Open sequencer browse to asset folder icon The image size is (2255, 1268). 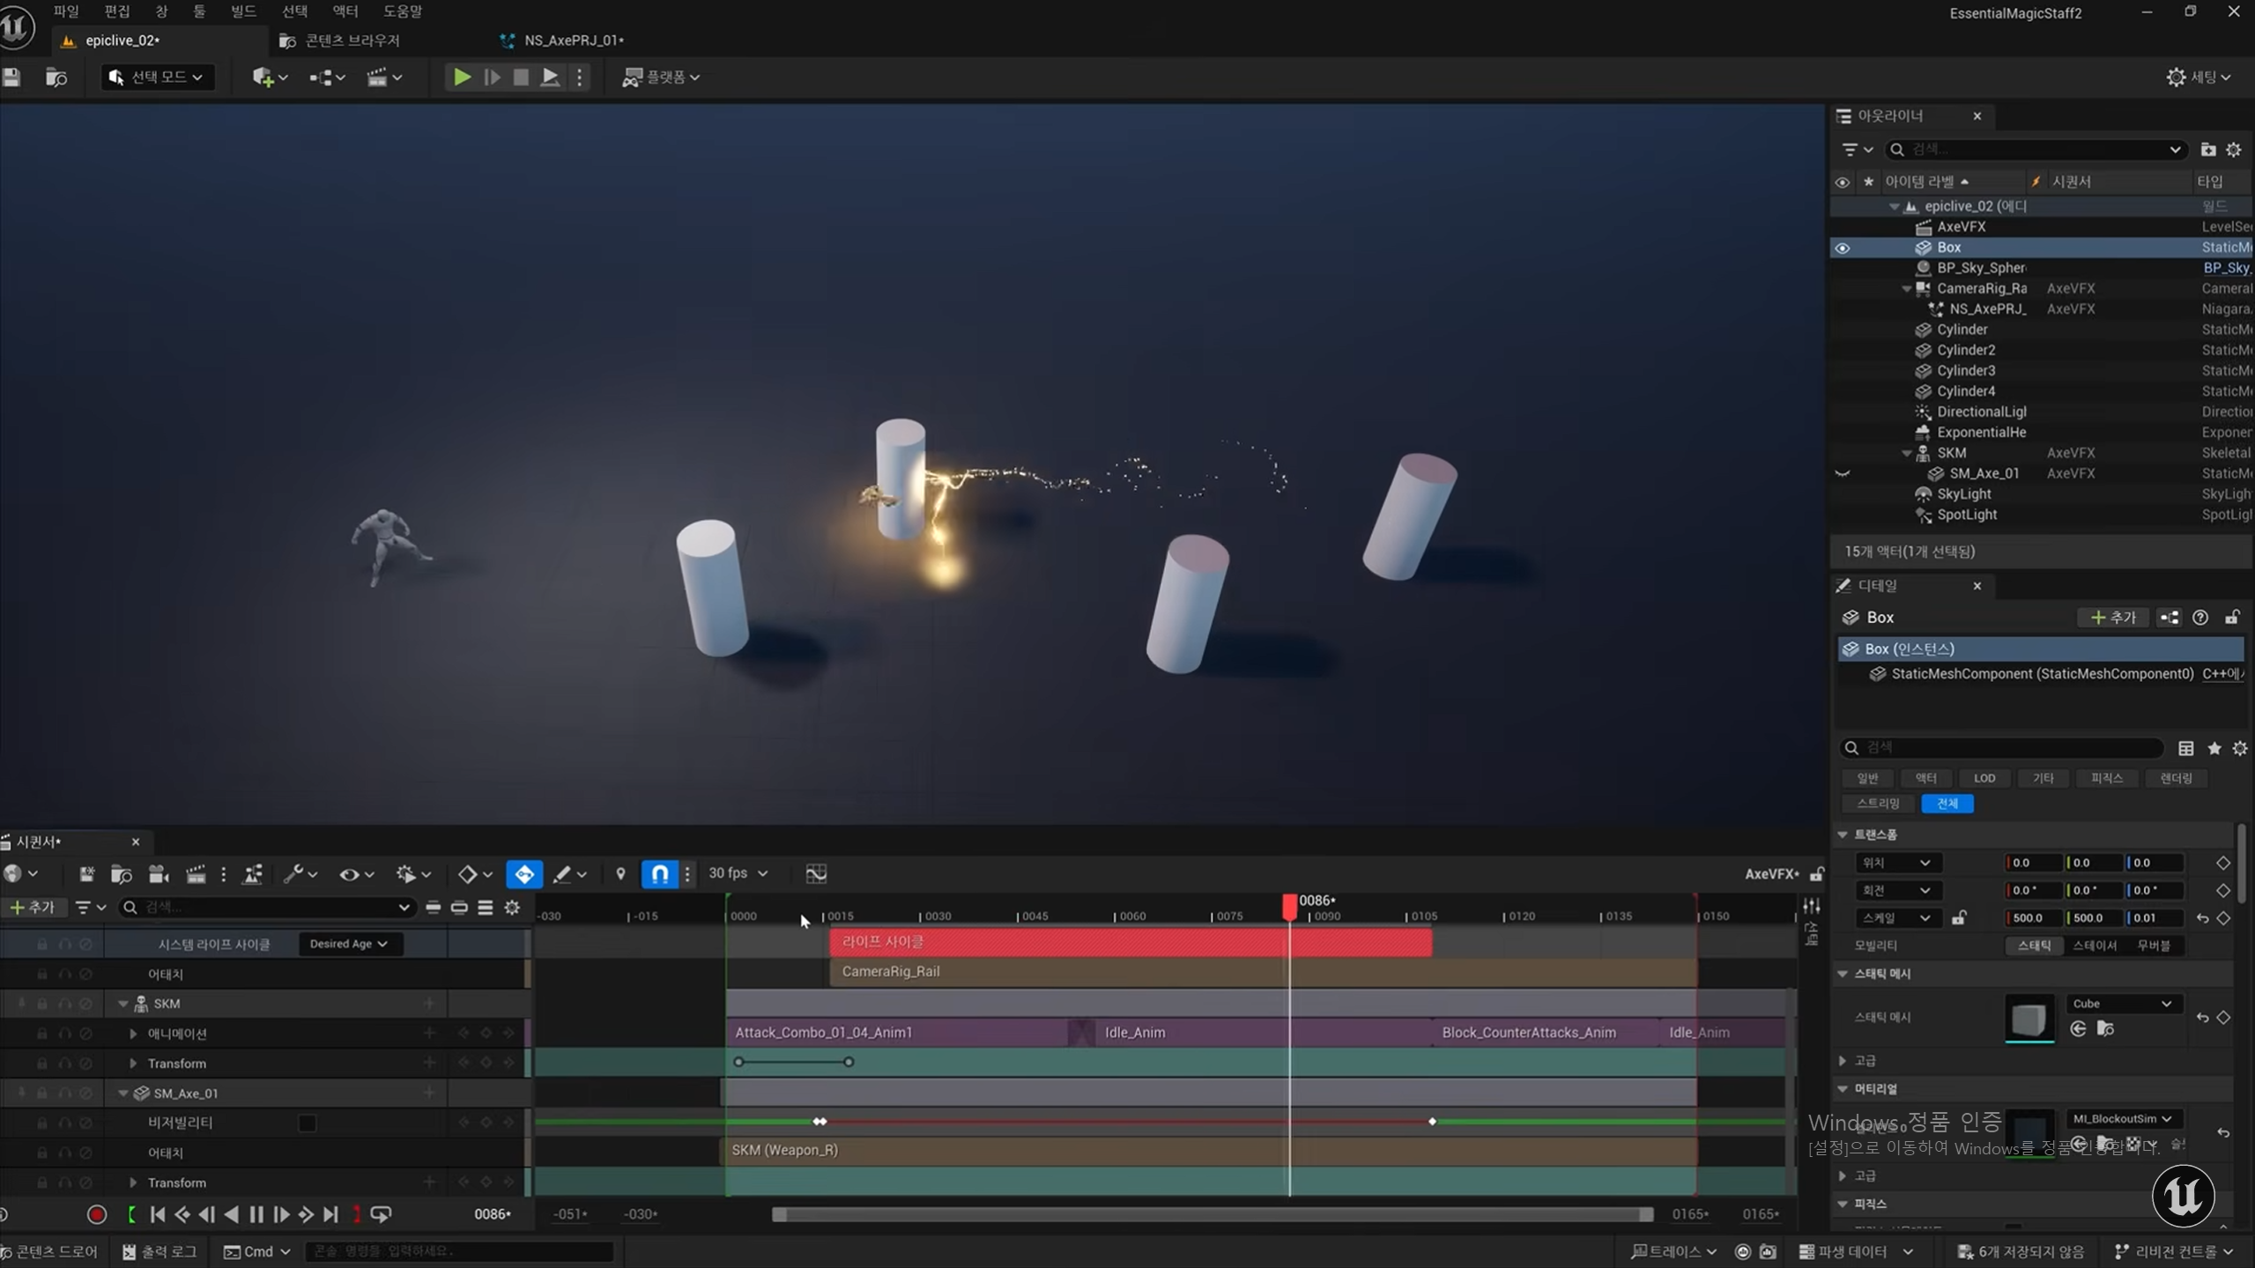(x=122, y=873)
